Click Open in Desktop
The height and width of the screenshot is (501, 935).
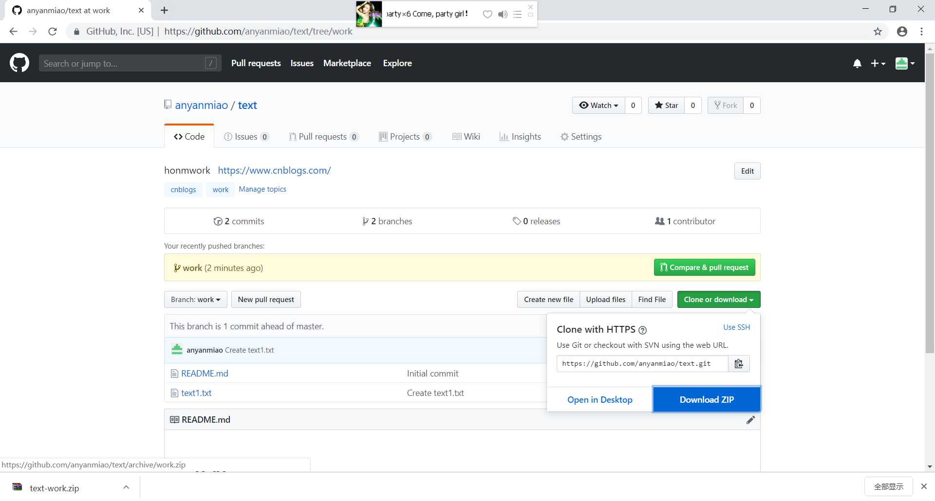click(600, 399)
